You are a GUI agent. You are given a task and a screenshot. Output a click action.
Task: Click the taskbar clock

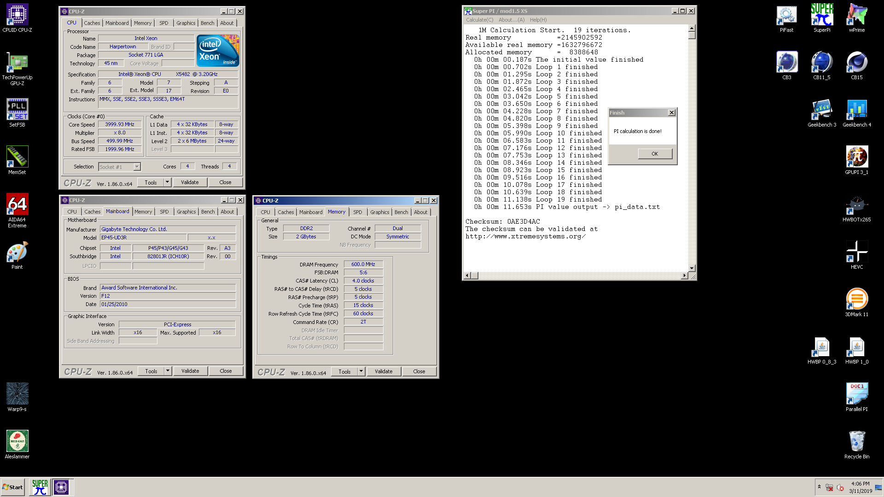[861, 487]
